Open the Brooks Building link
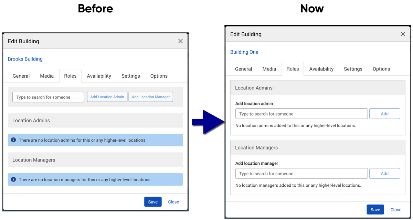Screen dimensions: 413x220 click(x=25, y=59)
